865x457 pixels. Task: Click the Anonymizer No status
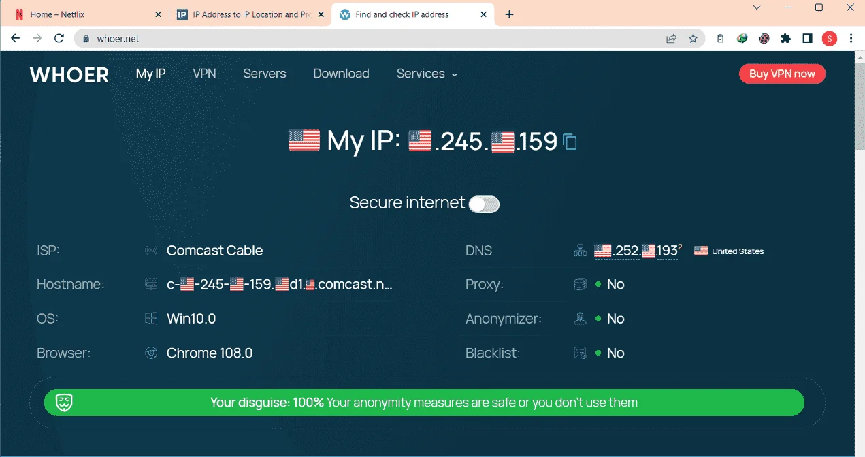(615, 319)
